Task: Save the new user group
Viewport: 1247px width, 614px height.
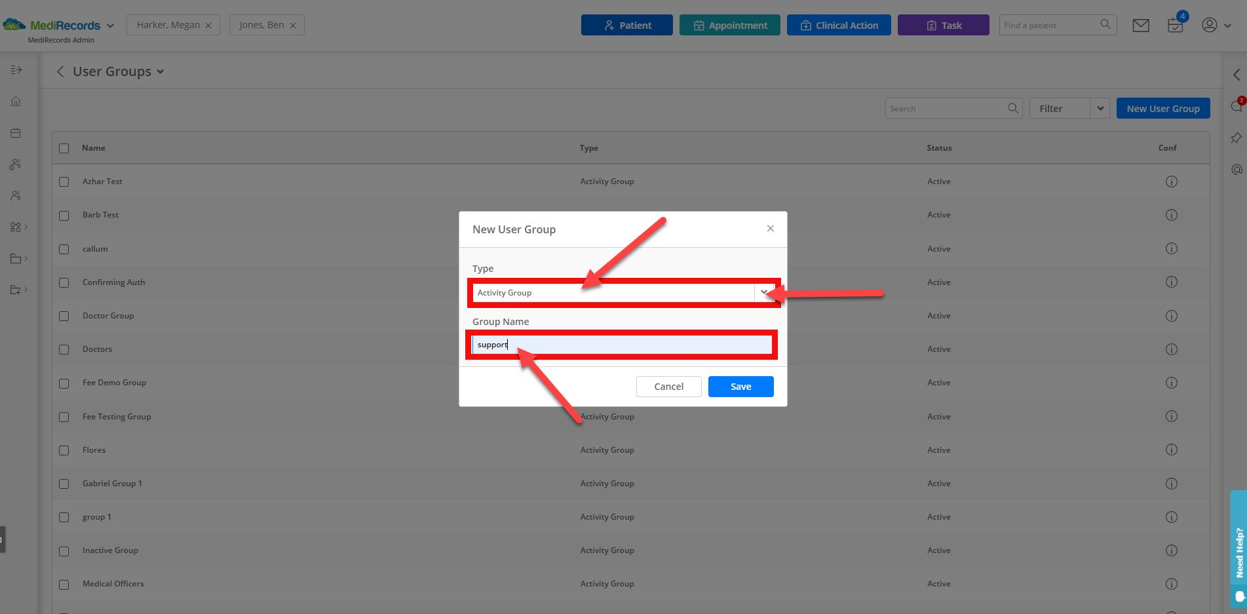Action: [x=740, y=386]
